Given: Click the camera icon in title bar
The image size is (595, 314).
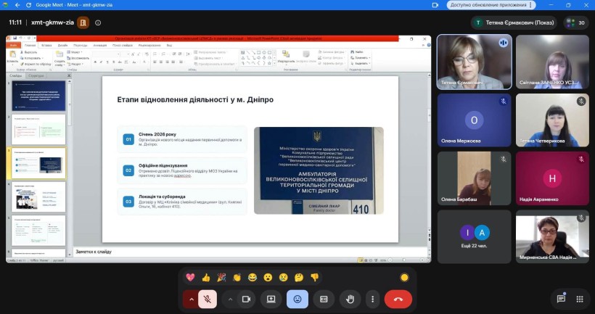Looking at the screenshot, I should (x=435, y=5).
